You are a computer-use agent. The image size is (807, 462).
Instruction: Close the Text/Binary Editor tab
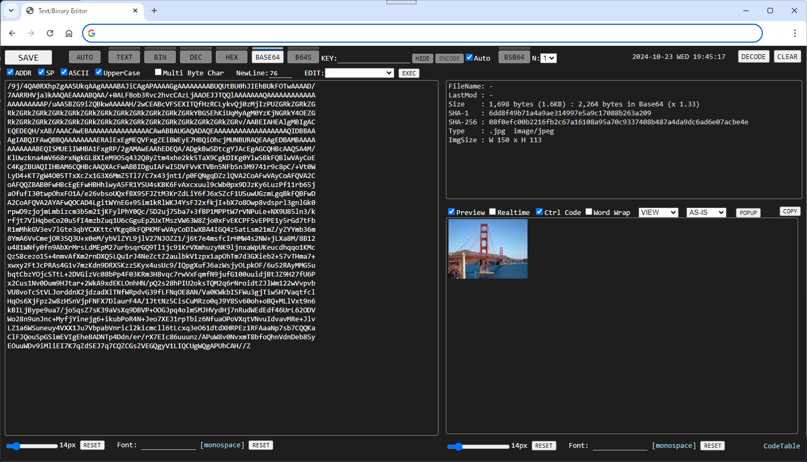135,11
